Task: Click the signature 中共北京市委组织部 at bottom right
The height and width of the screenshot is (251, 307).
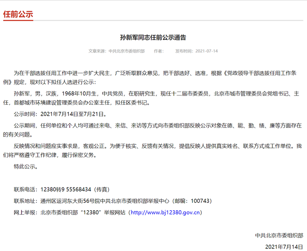Action: (279, 235)
